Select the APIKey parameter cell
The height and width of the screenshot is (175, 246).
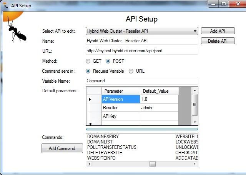pyautogui.click(x=121, y=116)
